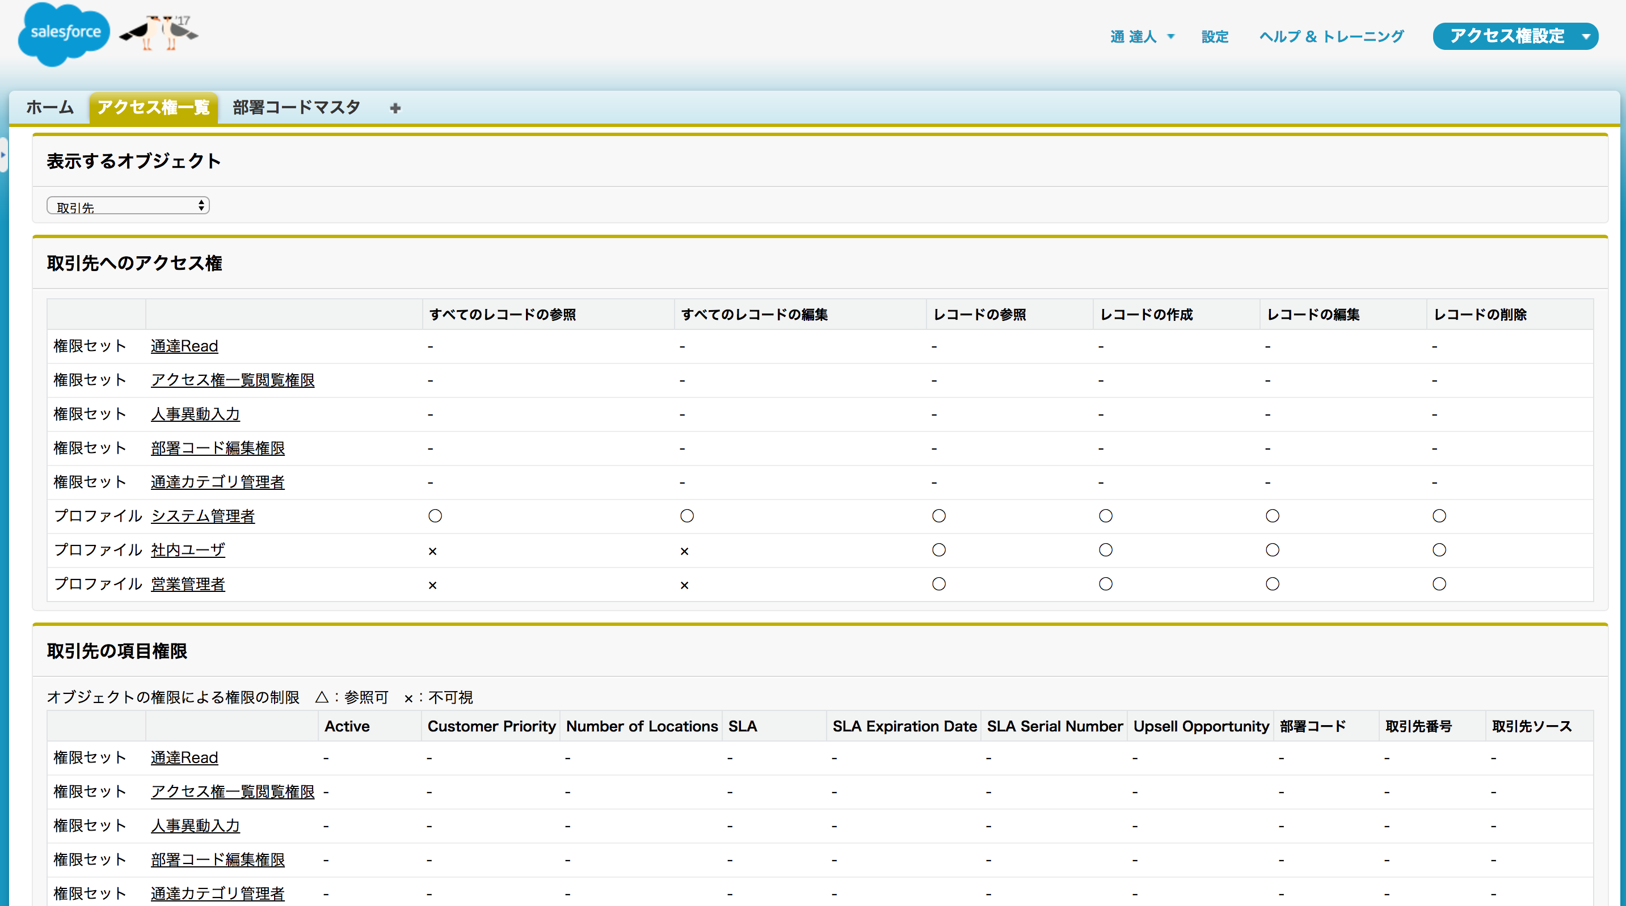Open ヘルプ & トレーニング

pos(1330,37)
